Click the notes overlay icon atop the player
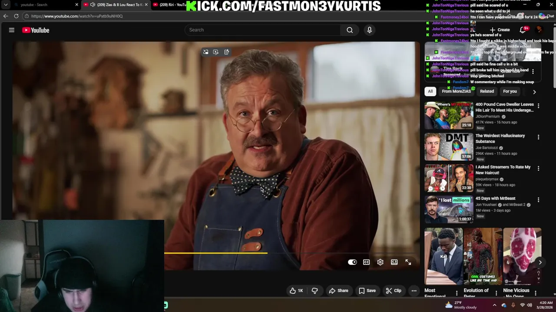The height and width of the screenshot is (312, 556). (x=227, y=52)
